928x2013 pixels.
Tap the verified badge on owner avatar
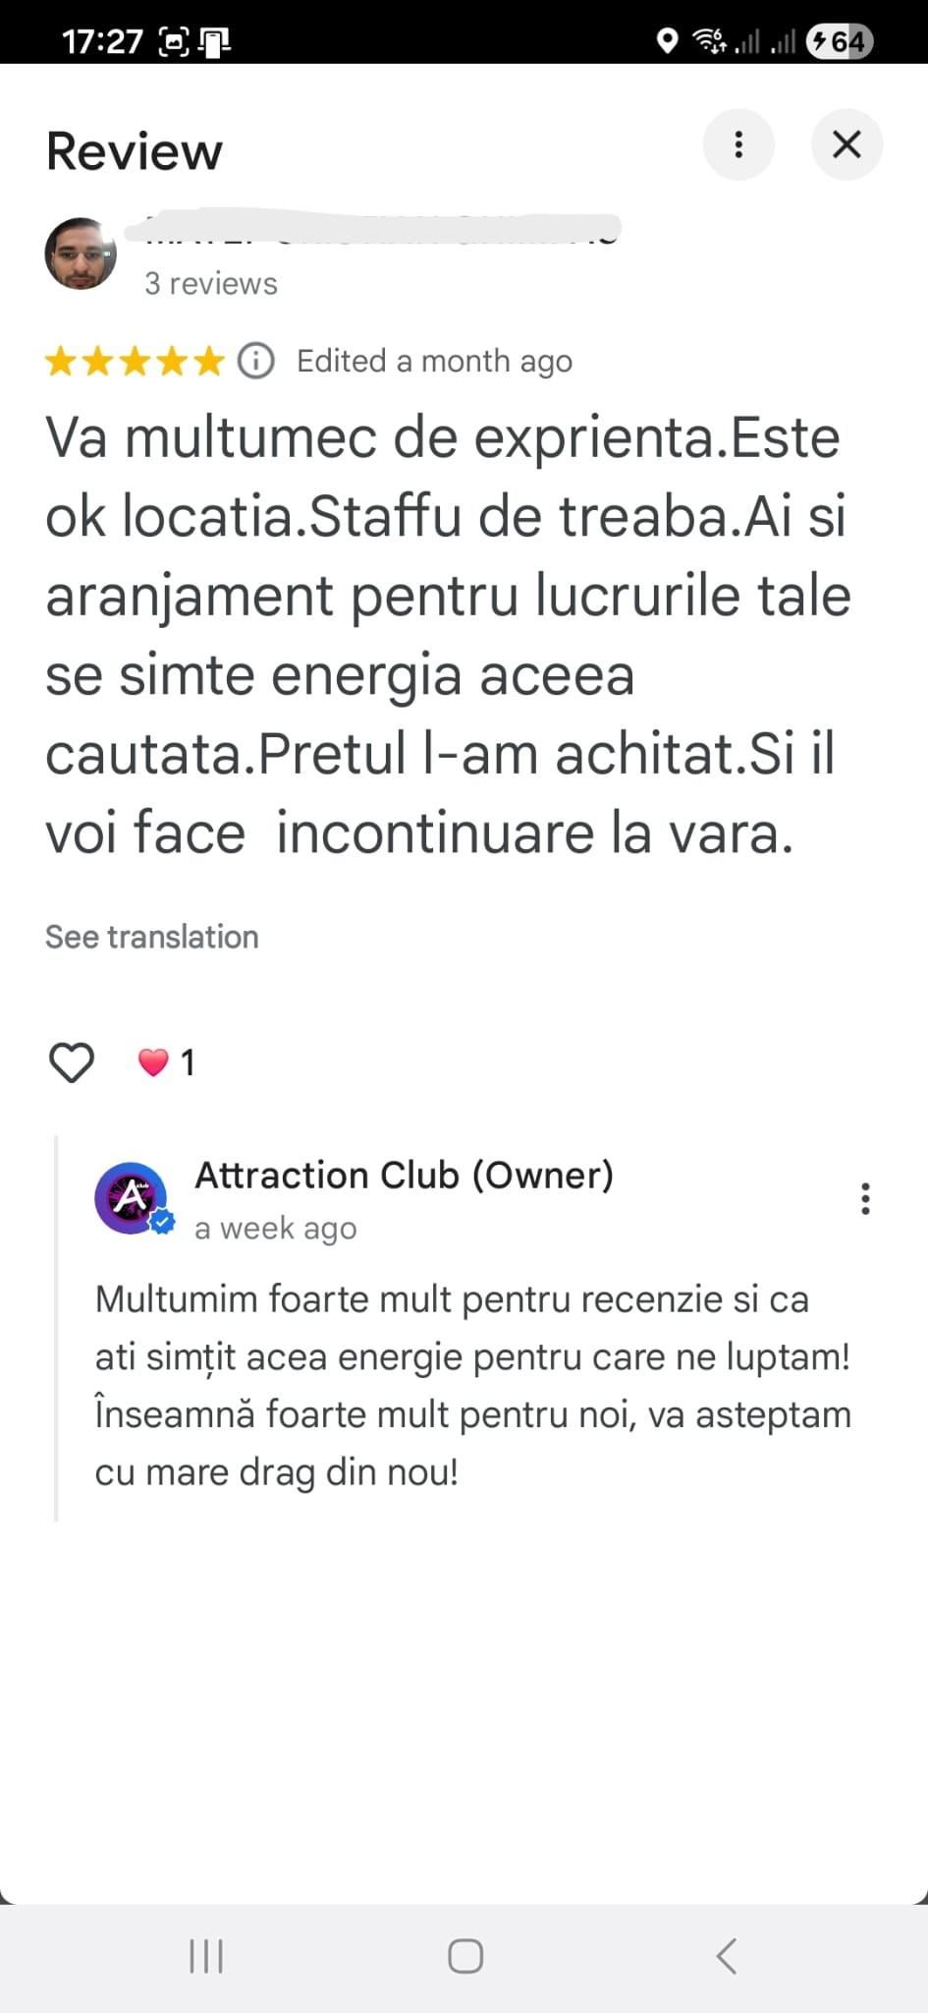162,1222
